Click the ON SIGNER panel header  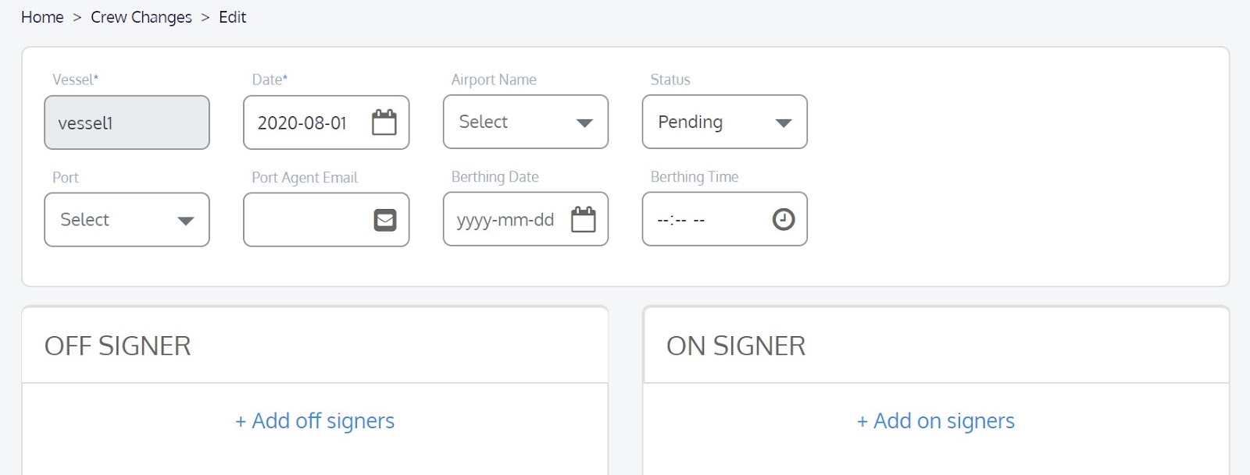pos(735,346)
